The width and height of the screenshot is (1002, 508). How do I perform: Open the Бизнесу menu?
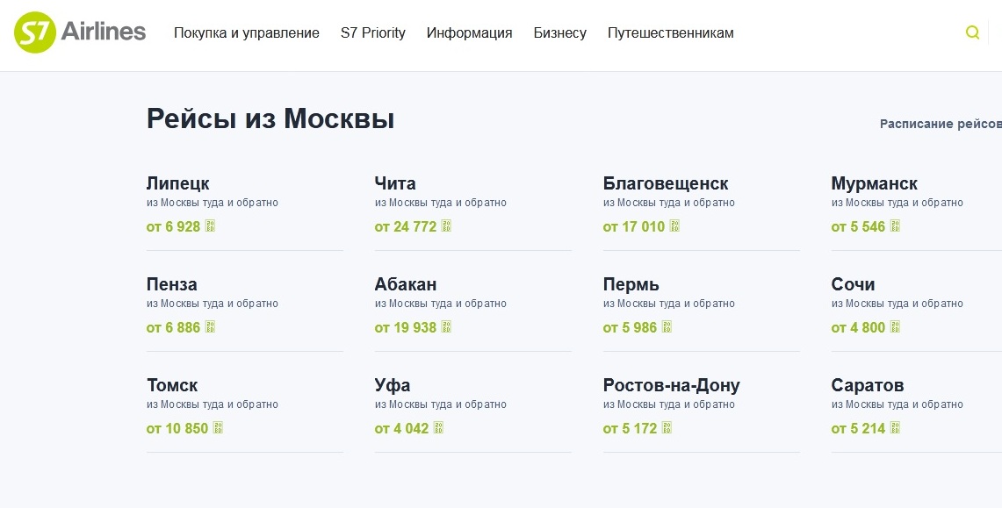[x=560, y=33]
